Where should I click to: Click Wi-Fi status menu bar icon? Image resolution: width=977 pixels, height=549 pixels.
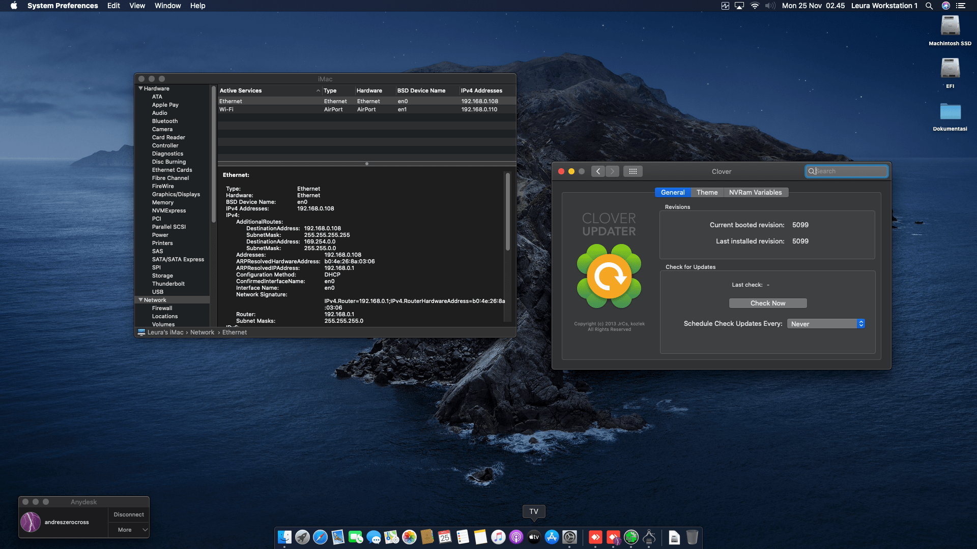click(755, 6)
